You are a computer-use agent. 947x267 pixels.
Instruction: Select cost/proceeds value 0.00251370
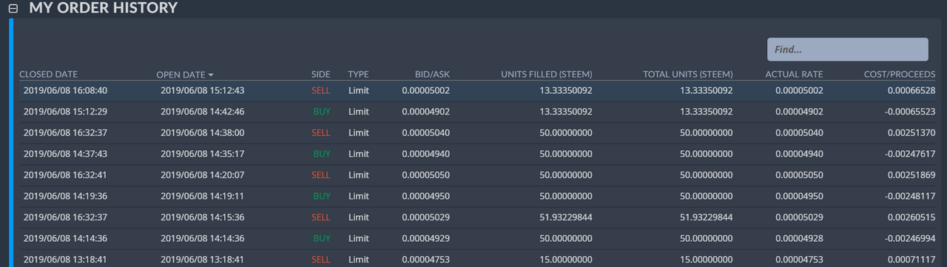coord(911,133)
